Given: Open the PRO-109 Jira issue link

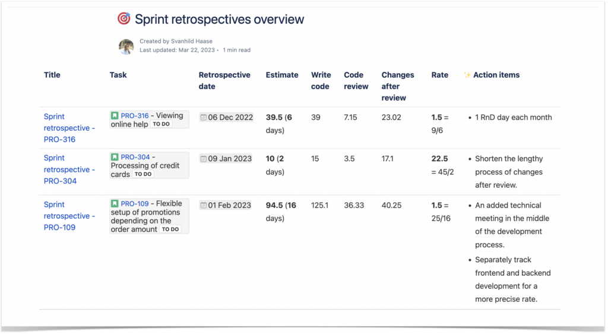Looking at the screenshot, I should coord(135,204).
